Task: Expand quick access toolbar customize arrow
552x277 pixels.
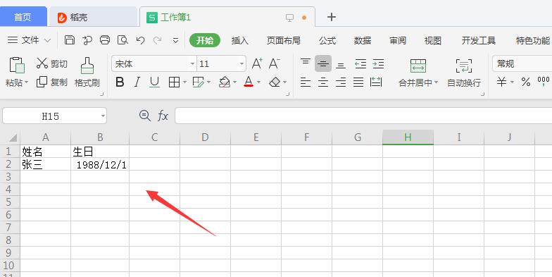Action: coord(175,41)
